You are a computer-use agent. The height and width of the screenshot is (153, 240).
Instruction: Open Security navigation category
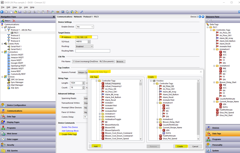28,145
